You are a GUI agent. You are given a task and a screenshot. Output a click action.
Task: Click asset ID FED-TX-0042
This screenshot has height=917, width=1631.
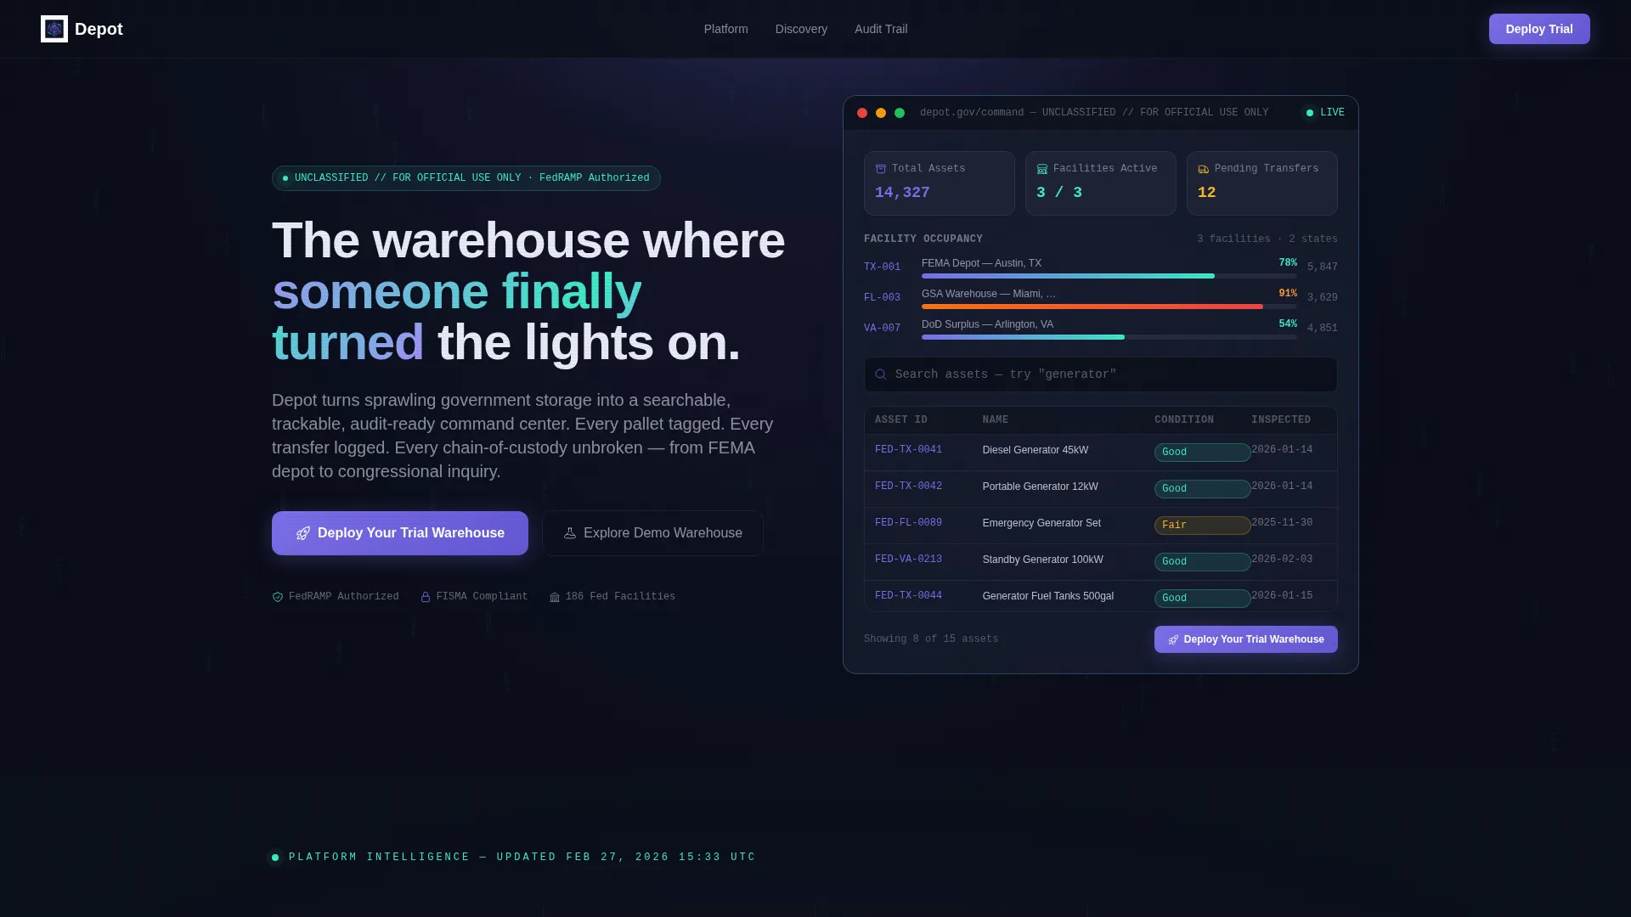pos(908,487)
